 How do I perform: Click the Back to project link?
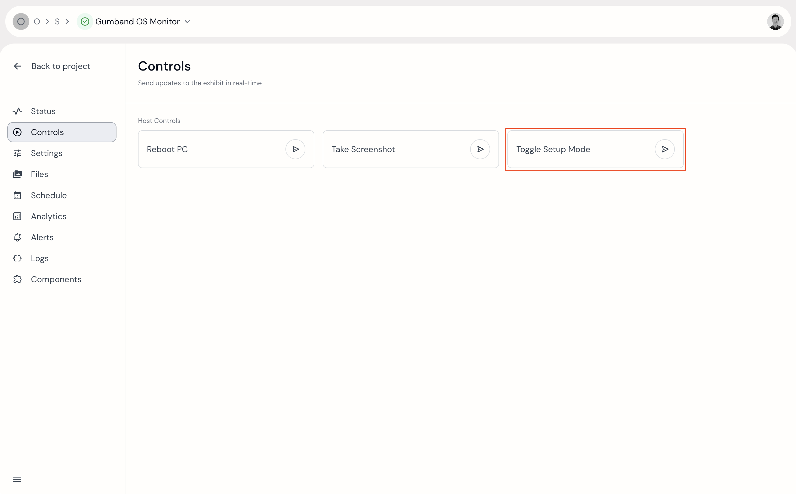tap(61, 66)
